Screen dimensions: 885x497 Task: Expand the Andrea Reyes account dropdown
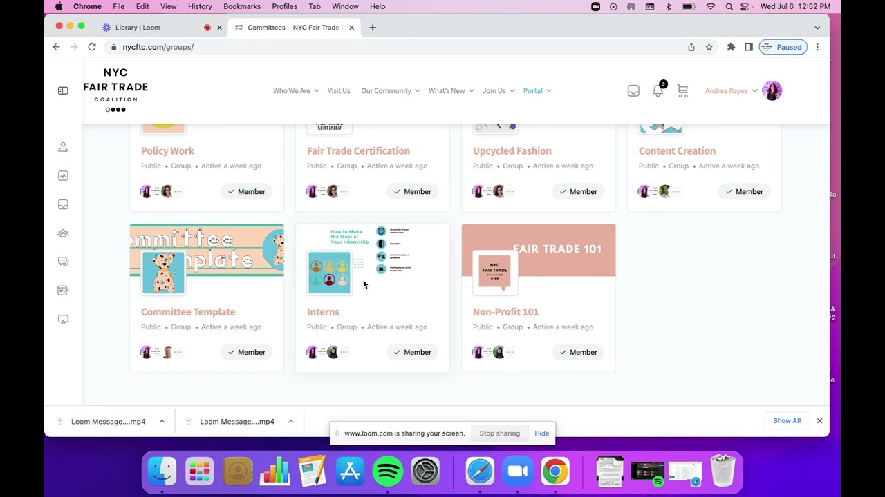point(731,90)
